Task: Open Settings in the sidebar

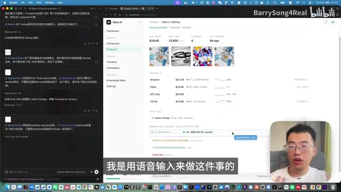Action: [111, 86]
